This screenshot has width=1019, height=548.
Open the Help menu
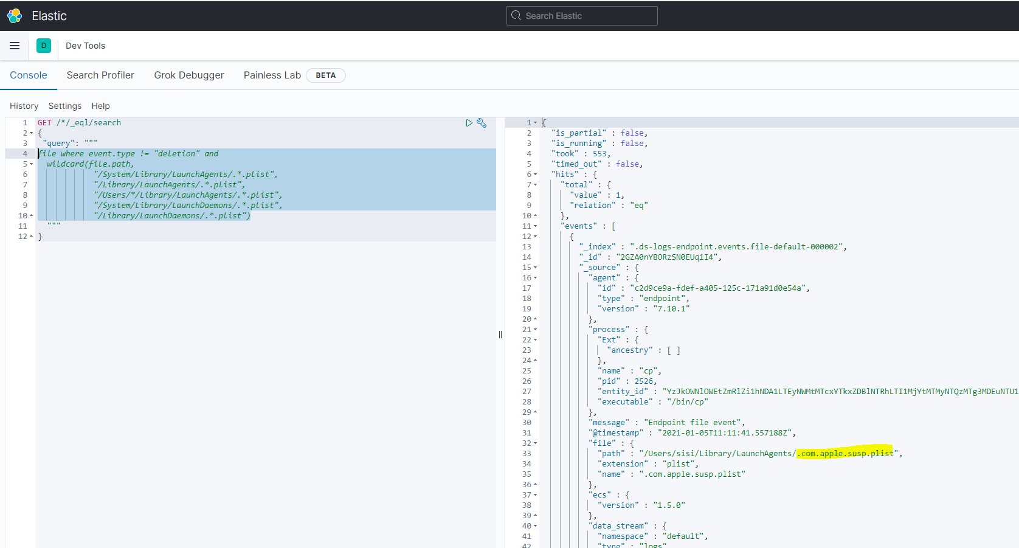pyautogui.click(x=100, y=106)
